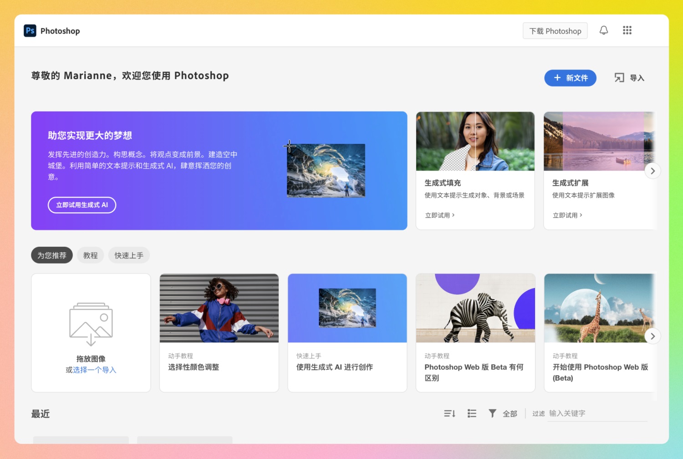Click the sort order icon in 最近

449,413
